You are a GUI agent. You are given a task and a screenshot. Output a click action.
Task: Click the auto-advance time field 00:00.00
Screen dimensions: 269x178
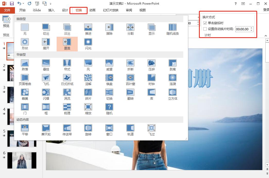(242, 29)
